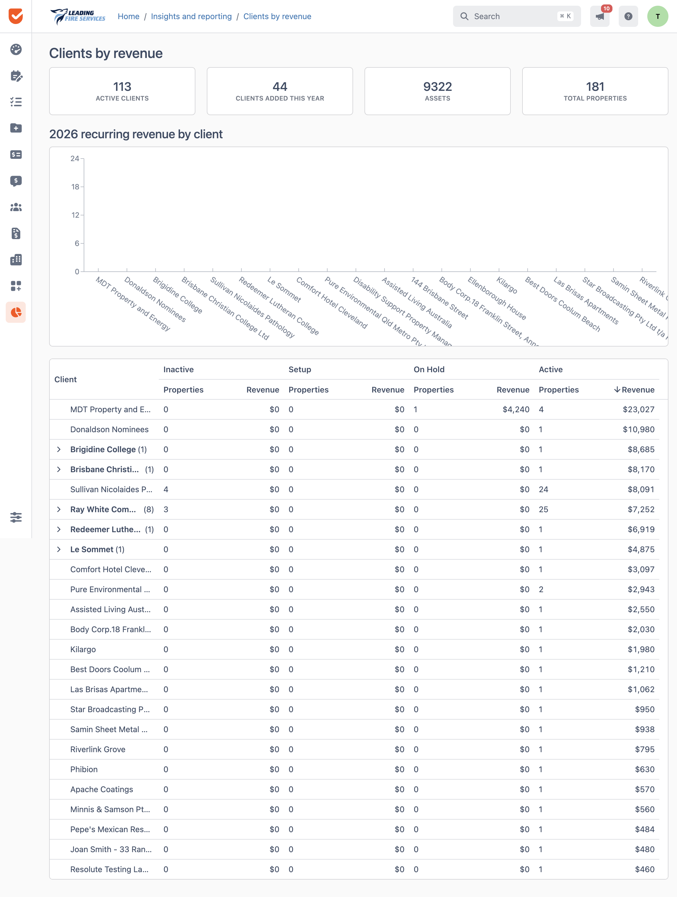The height and width of the screenshot is (897, 677).
Task: Select the Apache Coatings row
Action: [354, 789]
